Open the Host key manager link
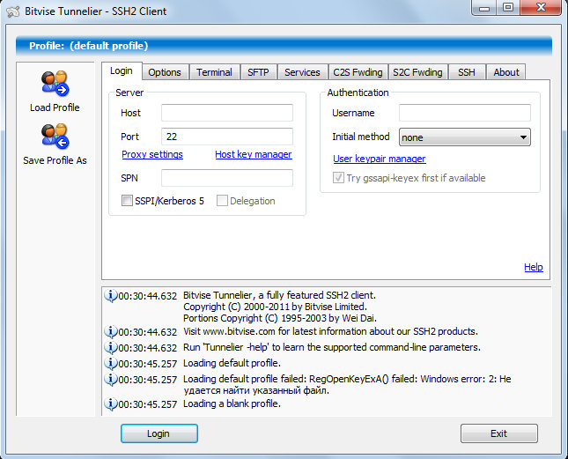The width and height of the screenshot is (568, 459). (x=254, y=154)
